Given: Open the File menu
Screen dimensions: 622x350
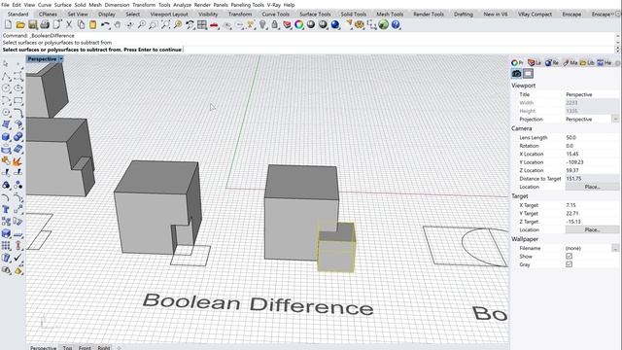Looking at the screenshot, I should 5,5.
